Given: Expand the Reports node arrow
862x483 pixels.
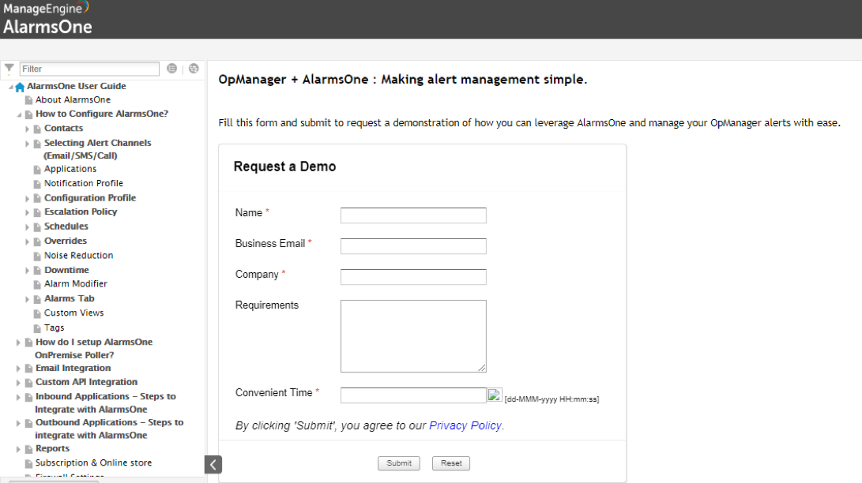Looking at the screenshot, I should pos(19,450).
